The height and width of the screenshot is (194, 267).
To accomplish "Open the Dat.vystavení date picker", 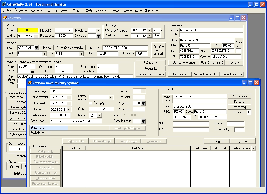I will coord(69,97).
